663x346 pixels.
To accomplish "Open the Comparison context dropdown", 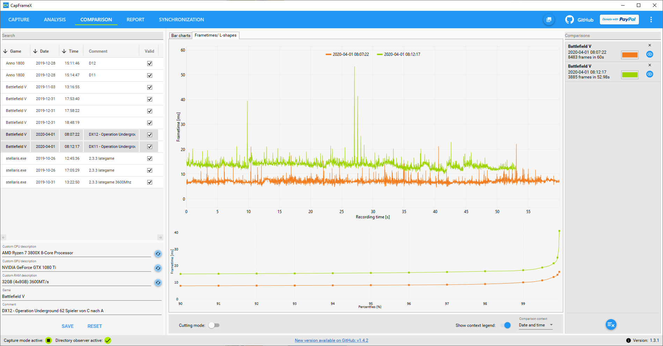I will pos(536,325).
